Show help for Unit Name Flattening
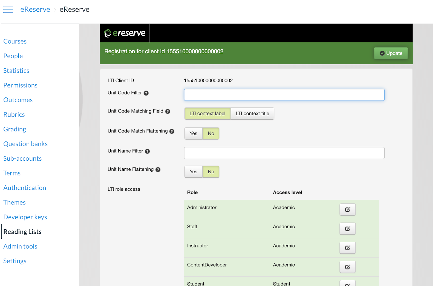Screen dimensions: 438x286 tap(158, 170)
